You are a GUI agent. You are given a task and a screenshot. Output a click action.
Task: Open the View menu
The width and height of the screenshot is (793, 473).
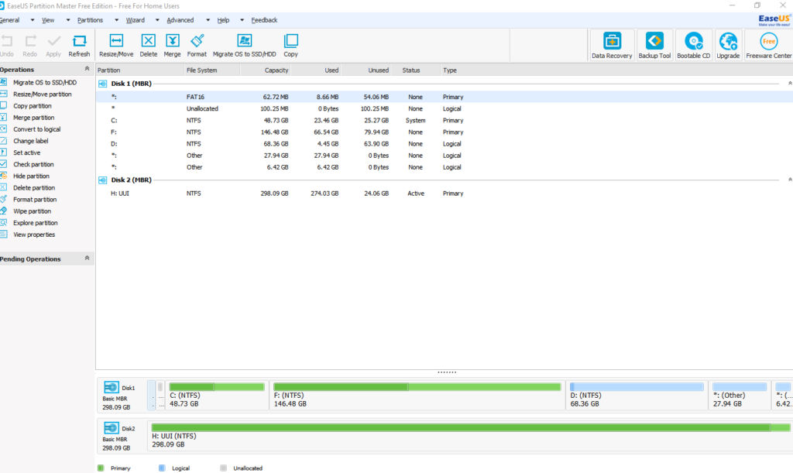(x=48, y=20)
